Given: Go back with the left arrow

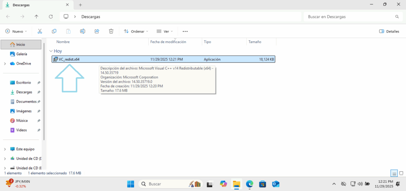Looking at the screenshot, I should 8,17.
